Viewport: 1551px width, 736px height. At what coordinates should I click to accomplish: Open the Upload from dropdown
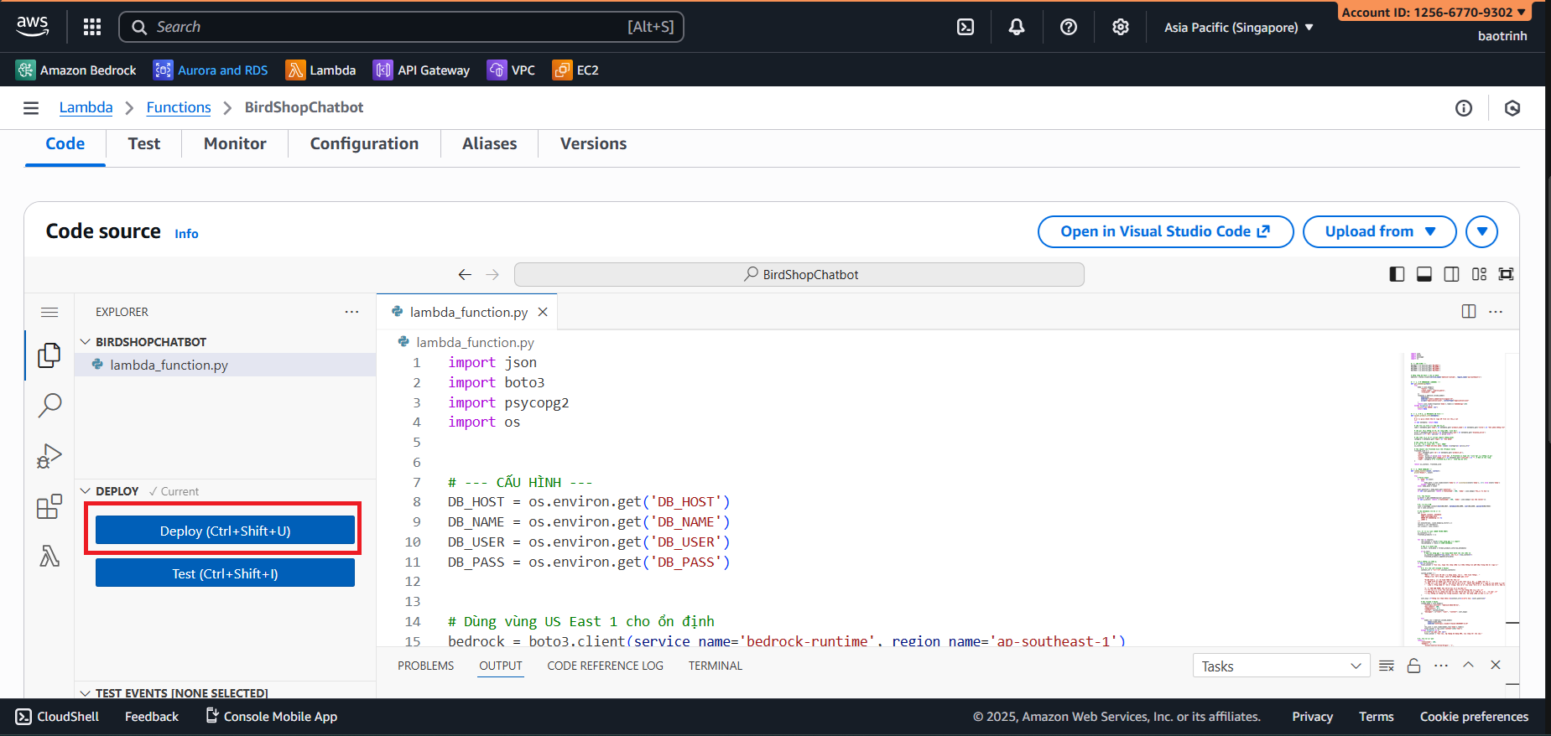click(1379, 231)
